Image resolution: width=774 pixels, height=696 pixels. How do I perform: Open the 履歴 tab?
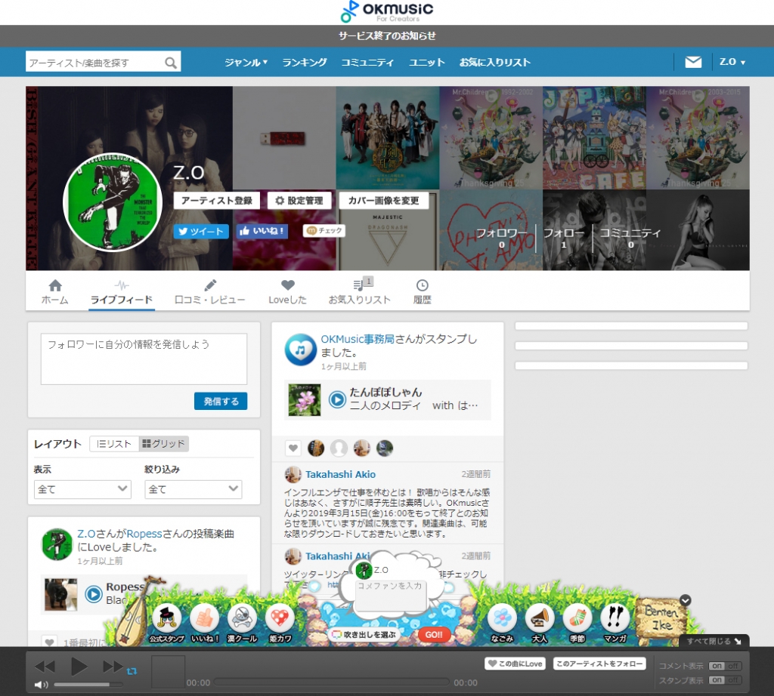(x=422, y=292)
